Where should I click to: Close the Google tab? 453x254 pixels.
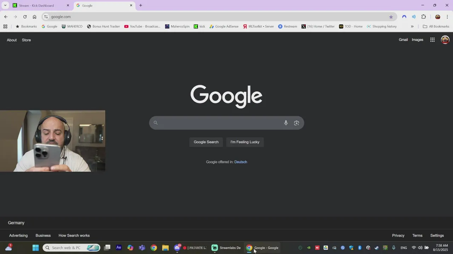[x=131, y=5]
